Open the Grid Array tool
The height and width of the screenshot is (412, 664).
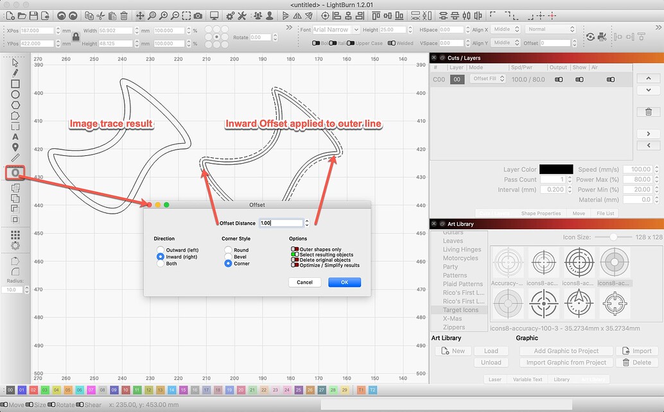[x=15, y=235]
